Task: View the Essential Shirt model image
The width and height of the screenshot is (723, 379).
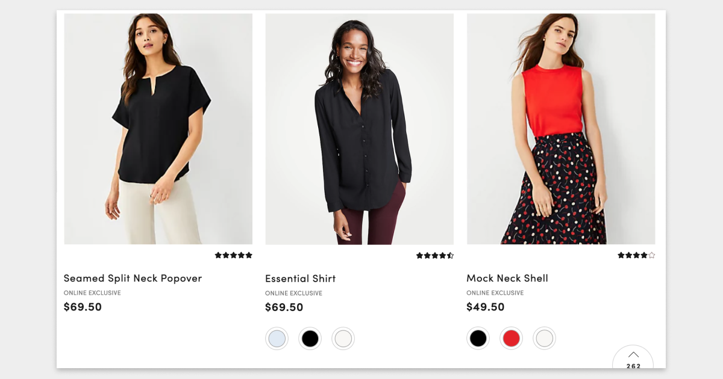Action: click(359, 129)
